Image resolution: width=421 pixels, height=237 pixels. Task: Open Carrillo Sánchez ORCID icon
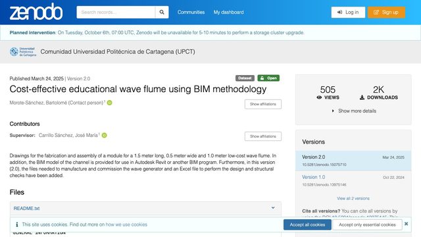click(x=105, y=135)
